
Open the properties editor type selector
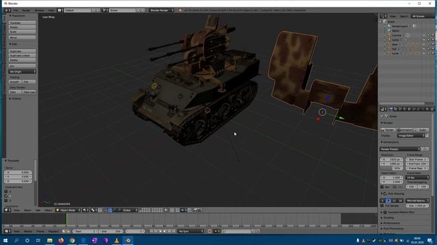[384, 109]
